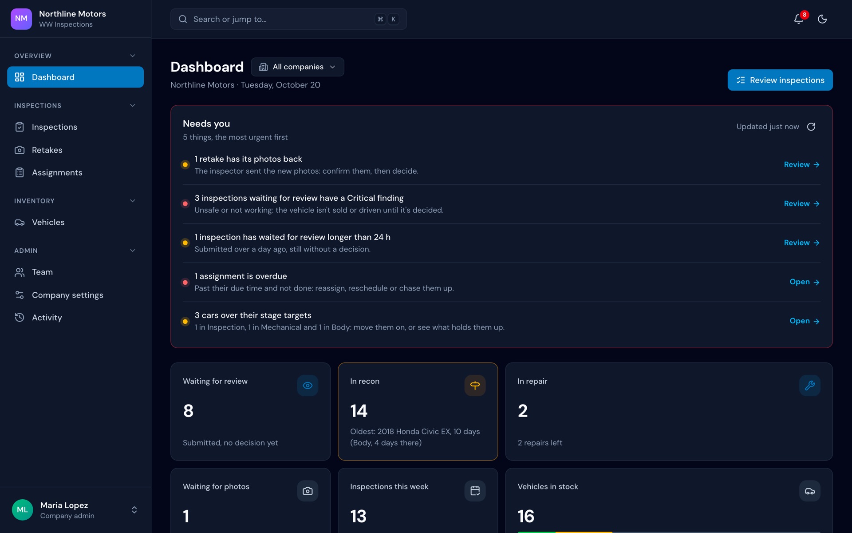Click the NM company logo avatar
This screenshot has width=852, height=533.
pos(21,19)
